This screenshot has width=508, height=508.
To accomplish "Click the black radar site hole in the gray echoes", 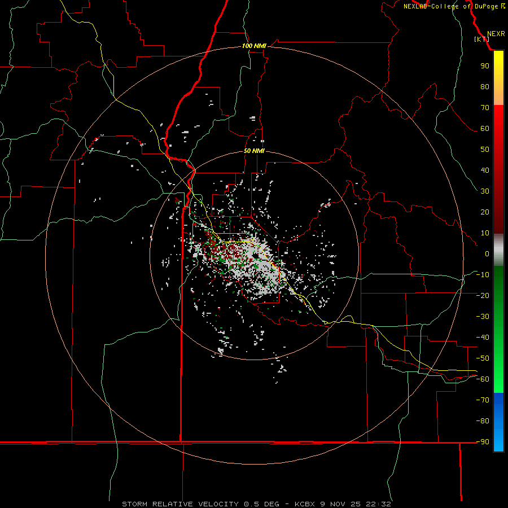I will click(x=256, y=256).
